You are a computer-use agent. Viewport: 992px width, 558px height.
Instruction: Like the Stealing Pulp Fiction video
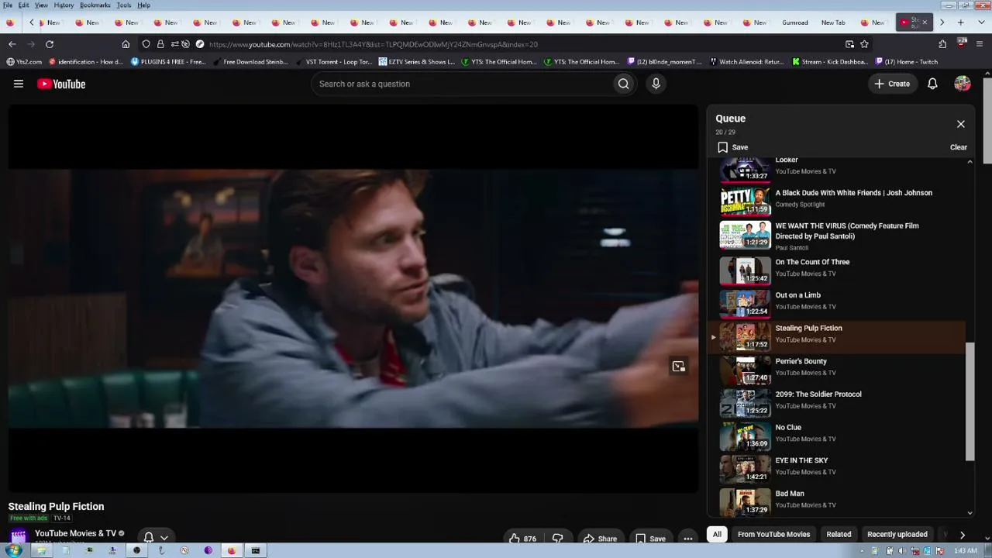click(x=522, y=539)
